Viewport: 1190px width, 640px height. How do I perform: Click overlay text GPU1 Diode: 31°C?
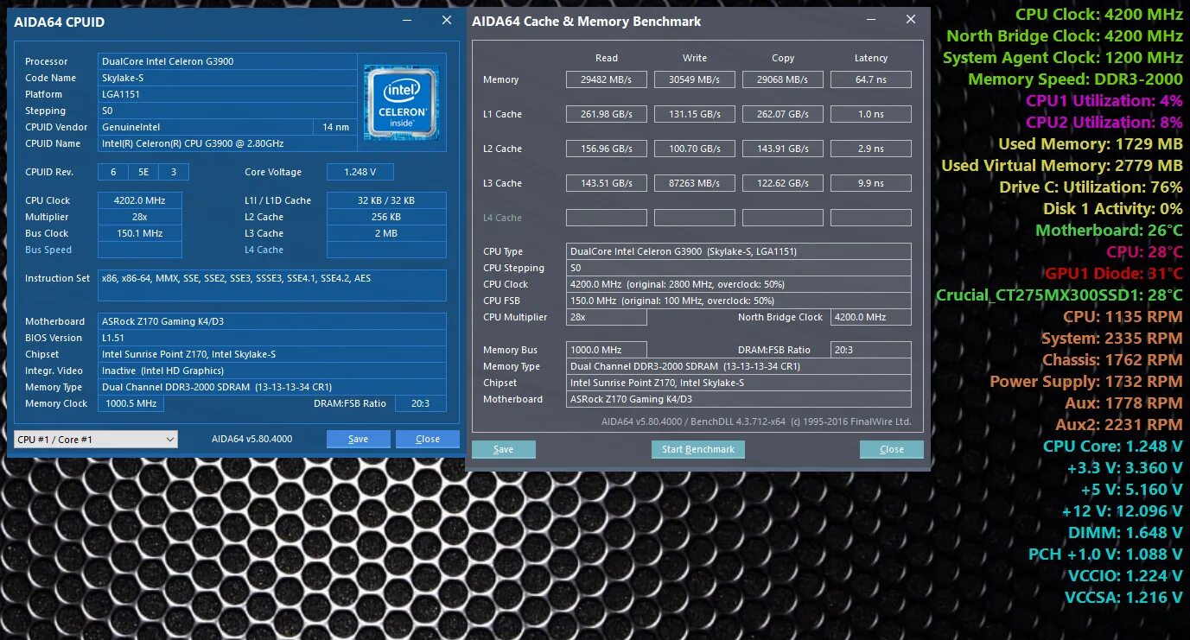(x=1114, y=274)
